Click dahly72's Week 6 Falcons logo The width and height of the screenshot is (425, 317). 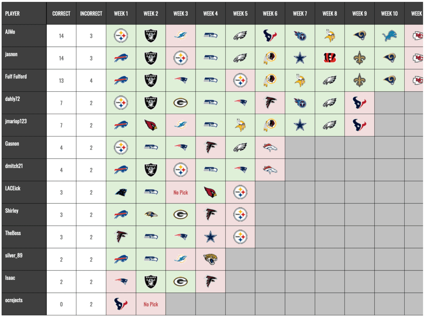pos(270,102)
